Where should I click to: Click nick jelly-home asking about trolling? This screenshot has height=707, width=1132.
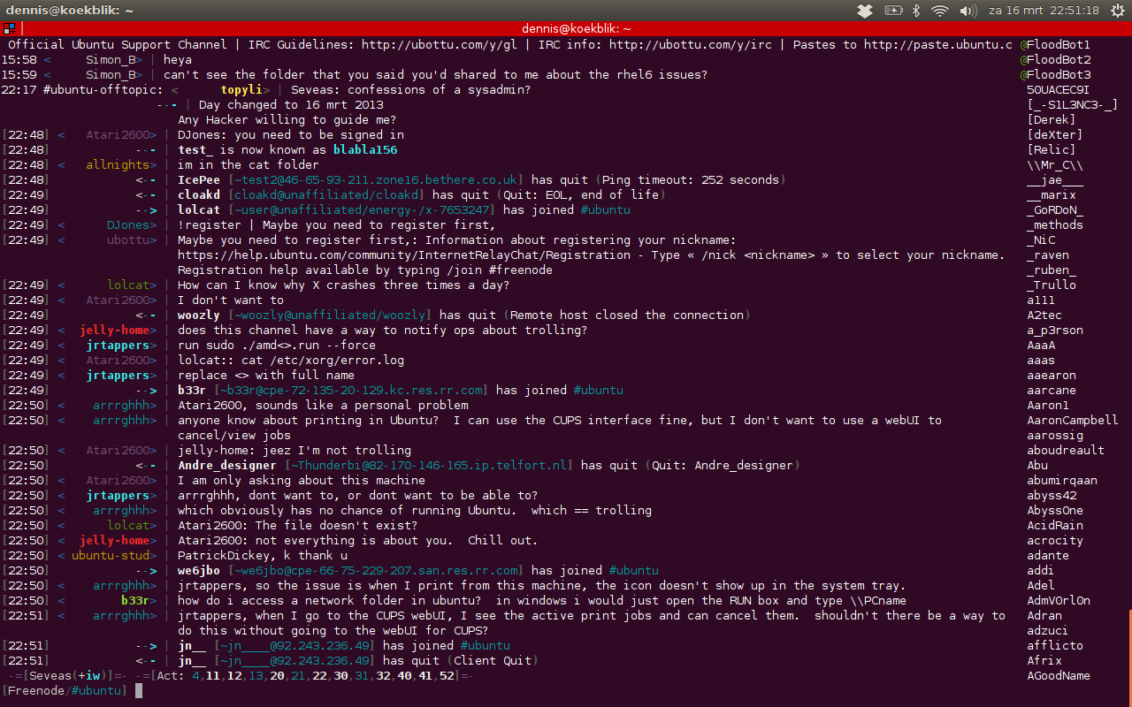point(115,331)
